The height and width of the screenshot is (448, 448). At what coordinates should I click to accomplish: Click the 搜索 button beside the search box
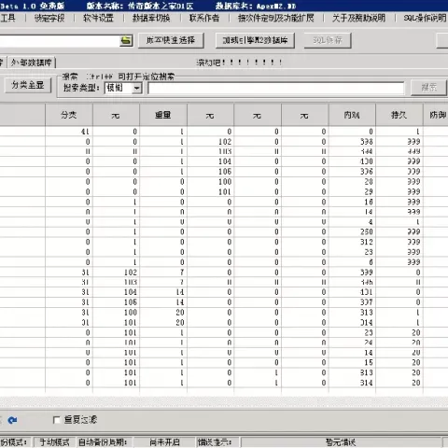click(429, 88)
